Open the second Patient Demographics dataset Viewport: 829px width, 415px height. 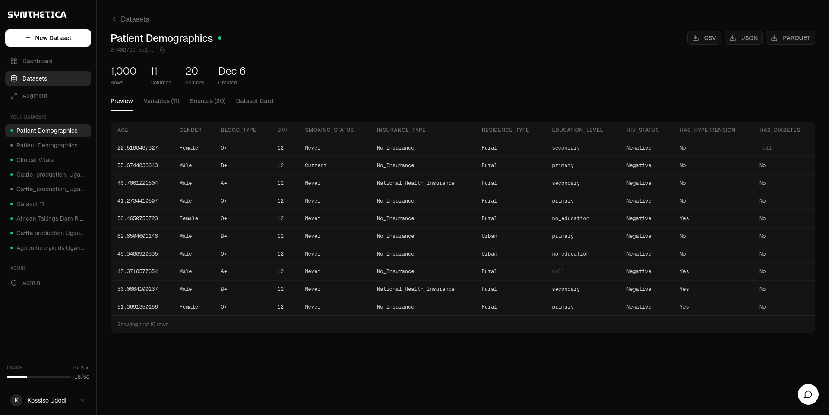point(48,145)
